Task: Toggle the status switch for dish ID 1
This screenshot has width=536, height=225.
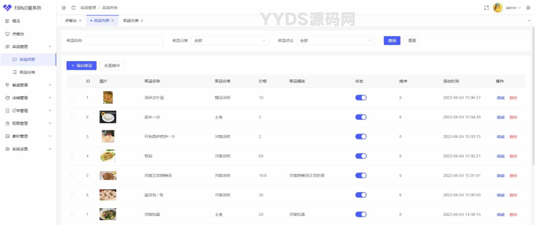Action: pyautogui.click(x=361, y=97)
